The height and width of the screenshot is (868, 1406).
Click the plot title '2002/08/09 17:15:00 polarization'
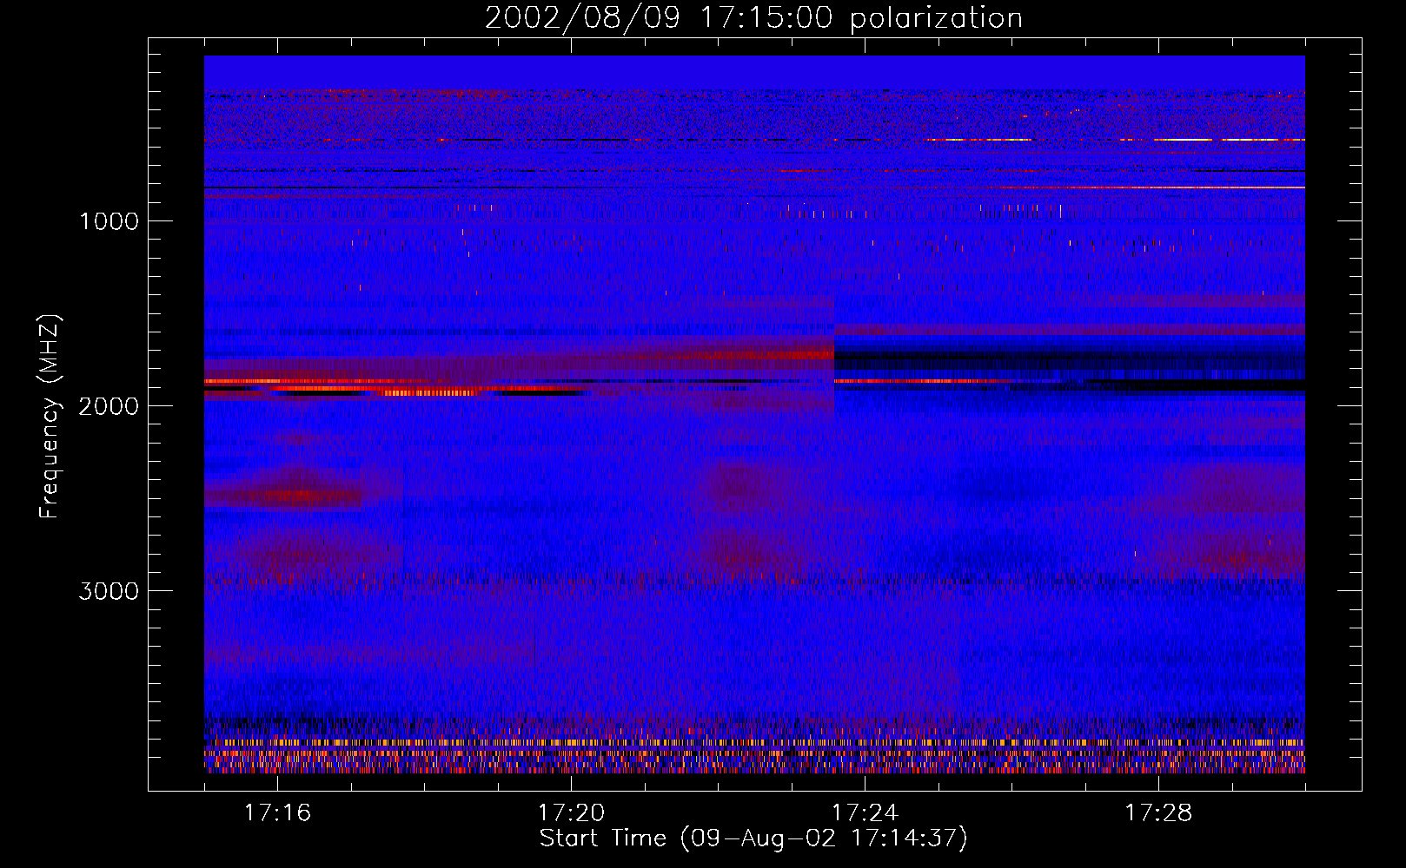pos(753,18)
